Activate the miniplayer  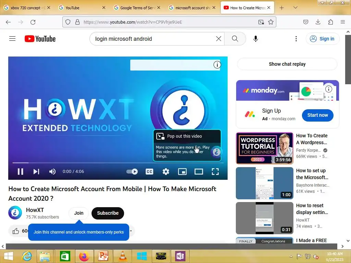(x=182, y=172)
